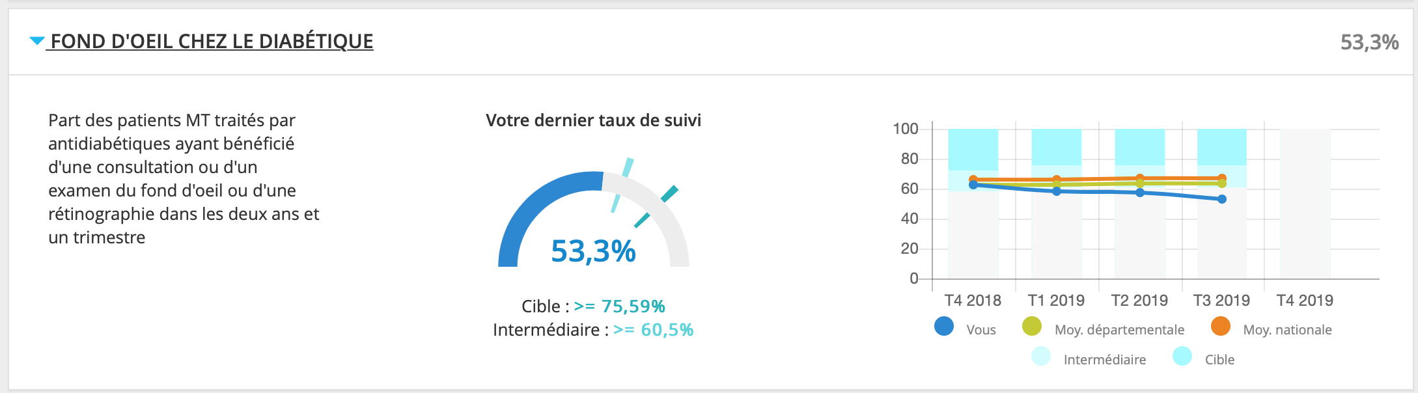Collapse the Fond d'oeil section triangle
This screenshot has width=1418, height=393.
click(x=37, y=41)
